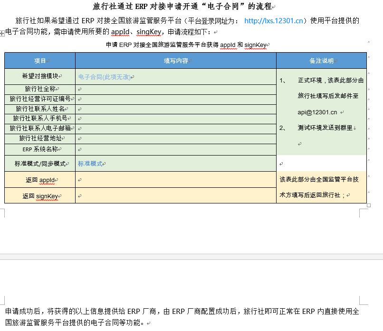Click the table header cell 备注说明
The height and width of the screenshot is (331, 383).
click(x=321, y=61)
